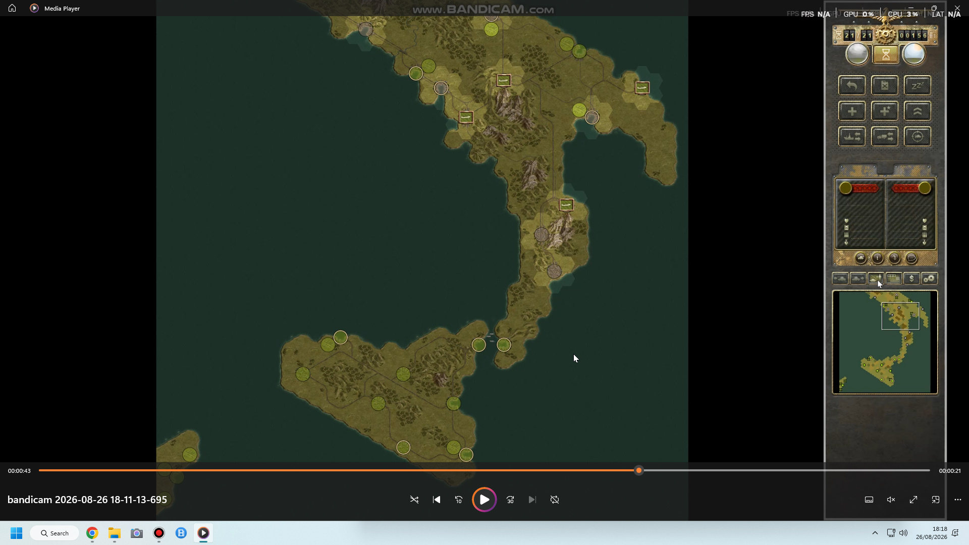The width and height of the screenshot is (969, 545).
Task: Click the round tank unit button
Action: click(860, 258)
